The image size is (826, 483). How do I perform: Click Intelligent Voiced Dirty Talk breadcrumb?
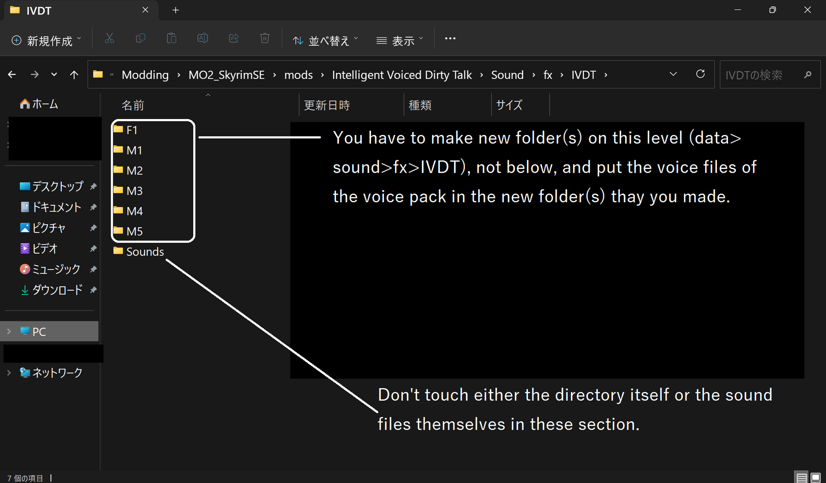[402, 75]
